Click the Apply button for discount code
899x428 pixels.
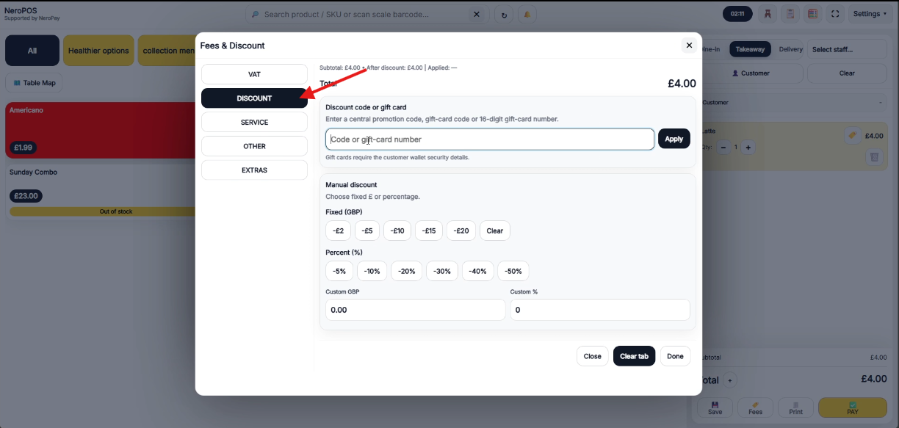[674, 139]
